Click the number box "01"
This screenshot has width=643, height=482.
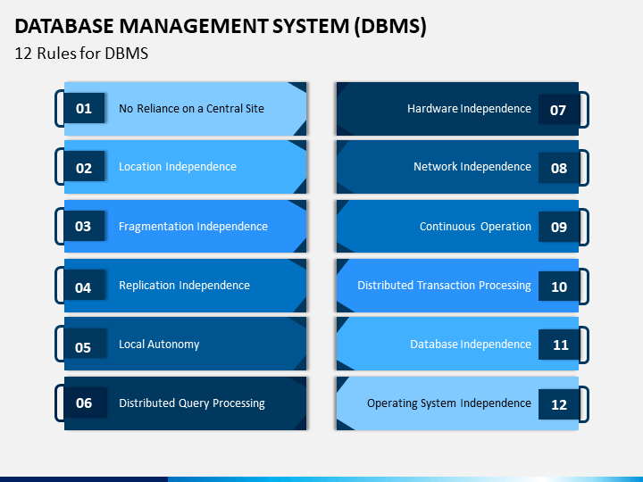coord(84,109)
